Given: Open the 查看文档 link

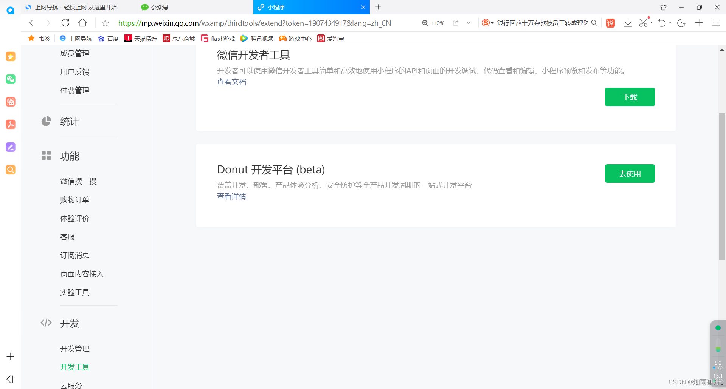Looking at the screenshot, I should click(x=231, y=82).
